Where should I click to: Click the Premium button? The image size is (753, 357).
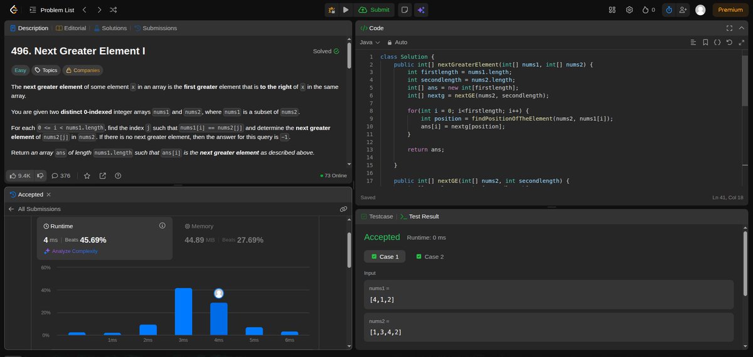pyautogui.click(x=730, y=9)
